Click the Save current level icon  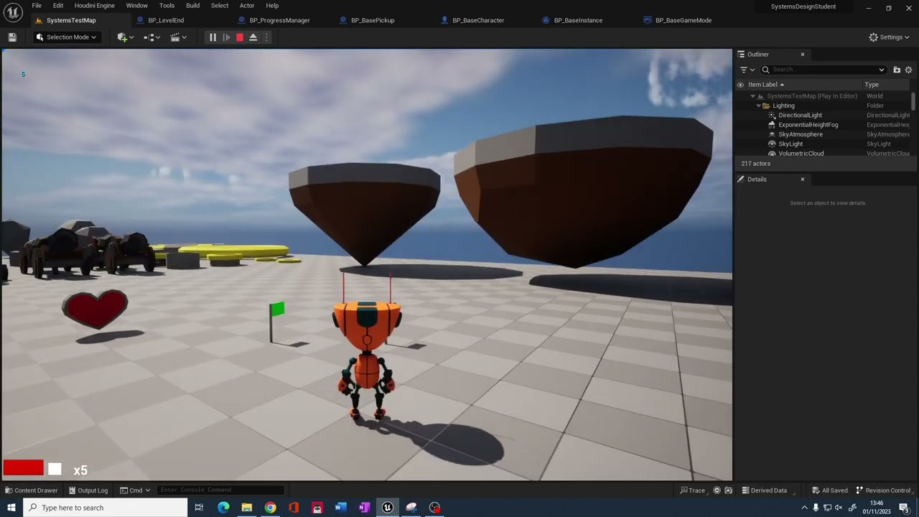point(12,37)
